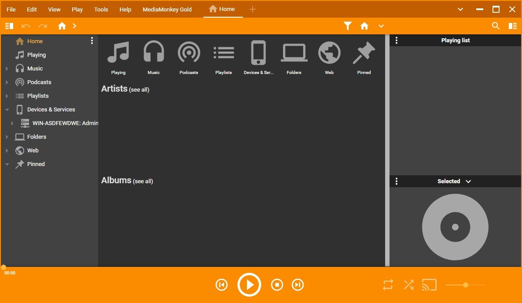Open search with the magnifier icon

pyautogui.click(x=496, y=26)
